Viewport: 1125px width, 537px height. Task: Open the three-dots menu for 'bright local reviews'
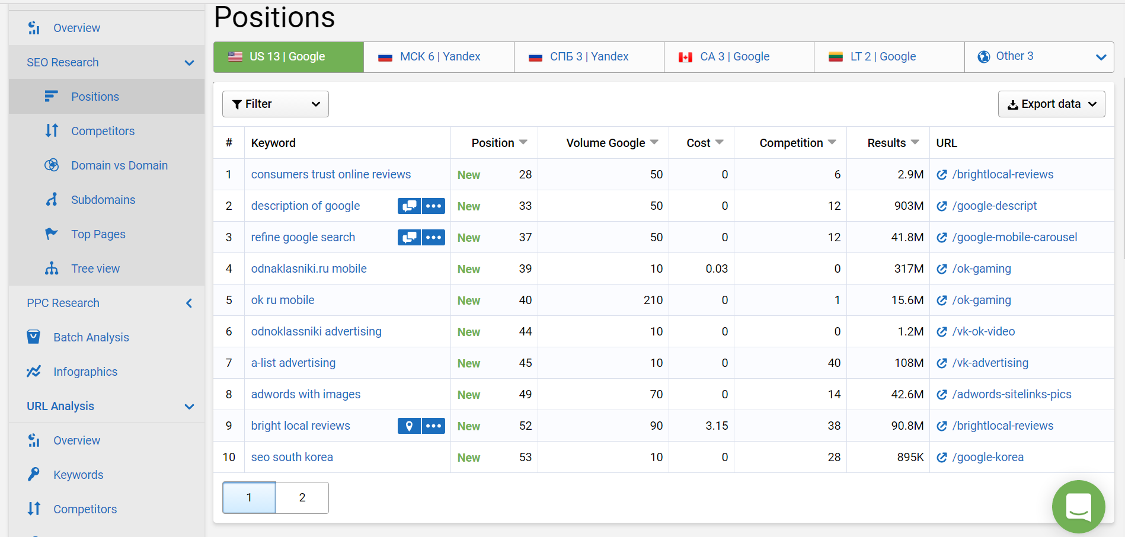click(x=433, y=426)
